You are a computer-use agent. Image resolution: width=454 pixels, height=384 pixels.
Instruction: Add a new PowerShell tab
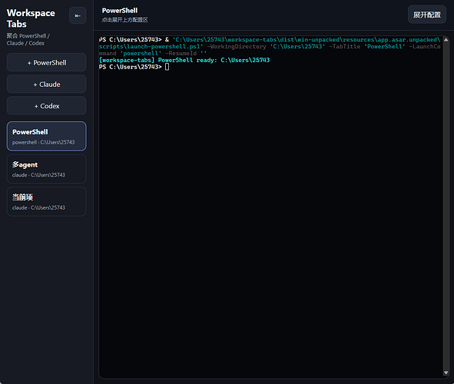pyautogui.click(x=47, y=62)
